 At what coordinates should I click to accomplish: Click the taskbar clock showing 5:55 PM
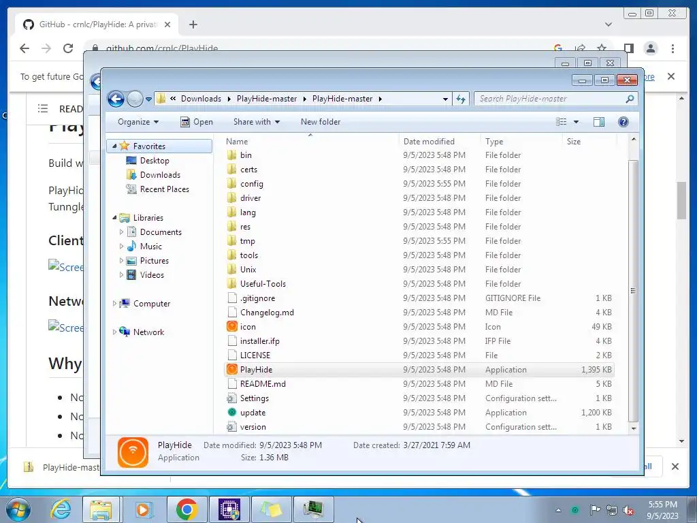click(x=662, y=510)
